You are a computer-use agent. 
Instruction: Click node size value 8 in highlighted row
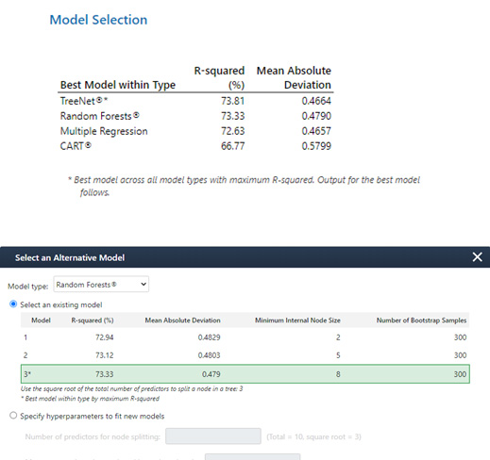tap(338, 374)
